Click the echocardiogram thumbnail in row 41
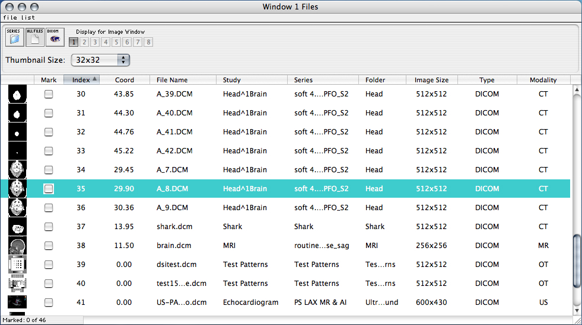 [17, 303]
